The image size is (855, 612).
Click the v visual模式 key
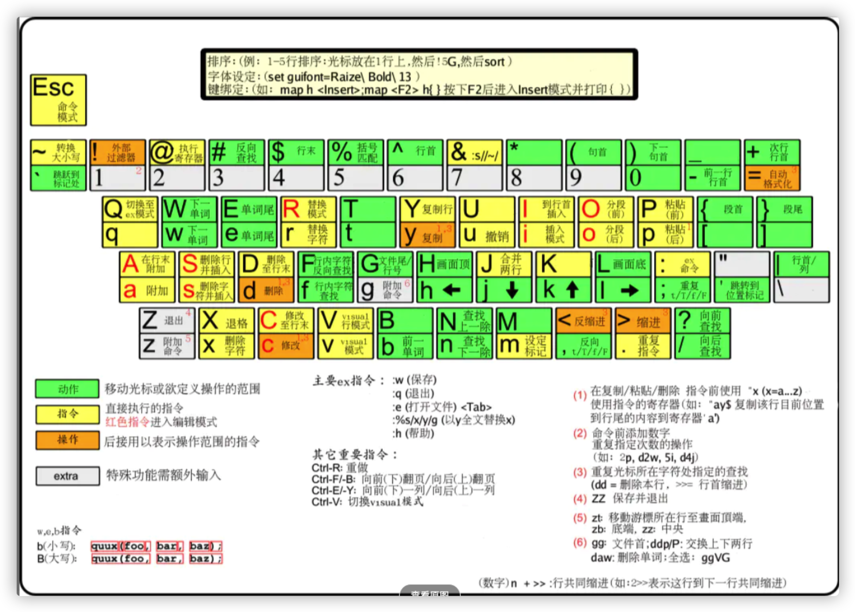[346, 347]
